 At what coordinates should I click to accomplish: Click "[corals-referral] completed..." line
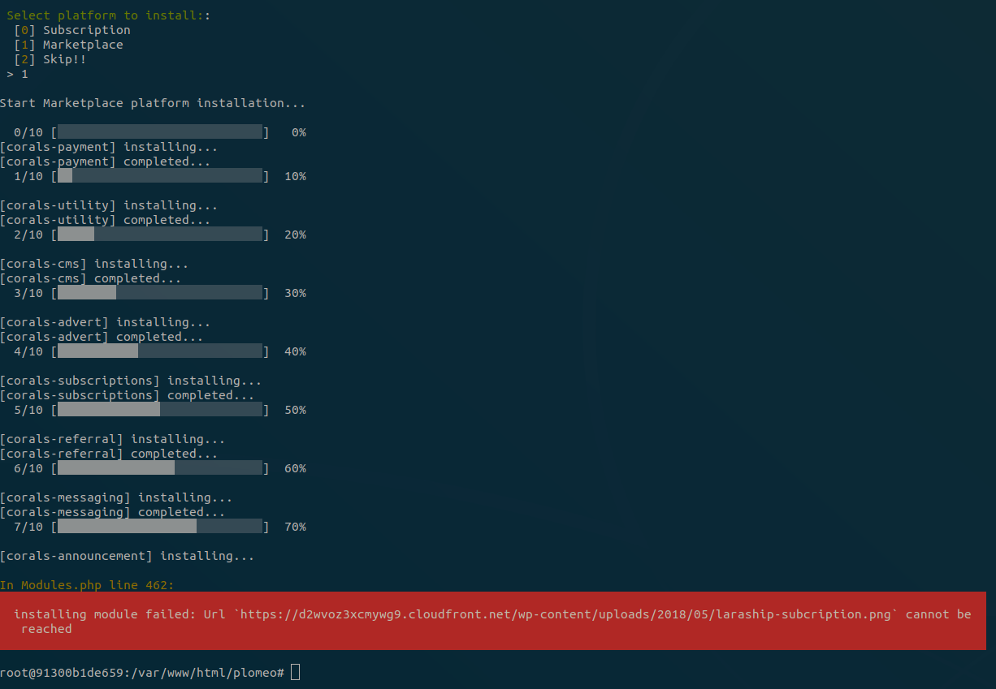tap(109, 454)
